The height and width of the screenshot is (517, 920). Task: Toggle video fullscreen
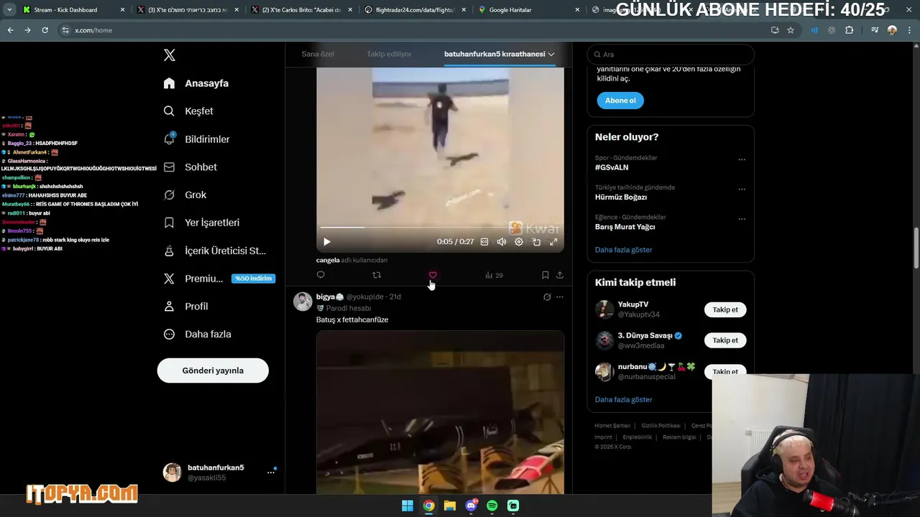pos(553,242)
